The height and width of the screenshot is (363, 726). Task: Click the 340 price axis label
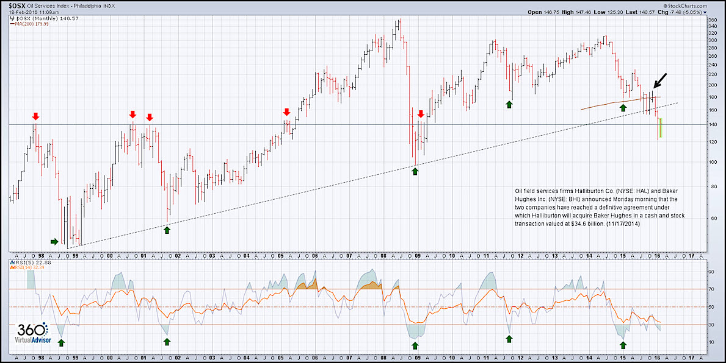[x=713, y=26]
